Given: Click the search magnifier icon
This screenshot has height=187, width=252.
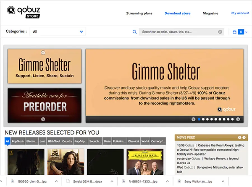Looking at the screenshot, I should pyautogui.click(x=134, y=32).
